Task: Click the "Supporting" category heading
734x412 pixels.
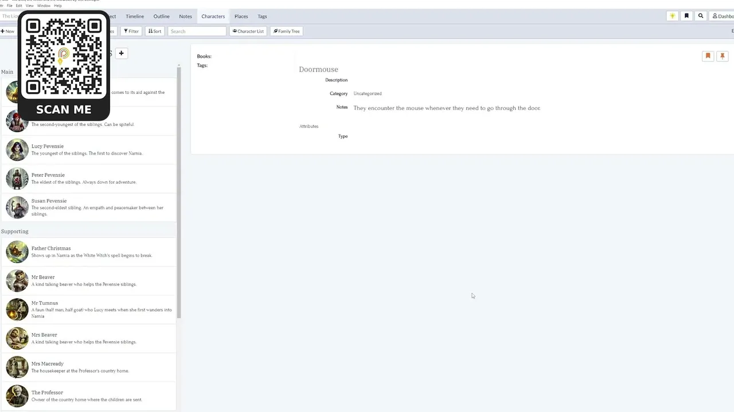Action: (x=15, y=231)
